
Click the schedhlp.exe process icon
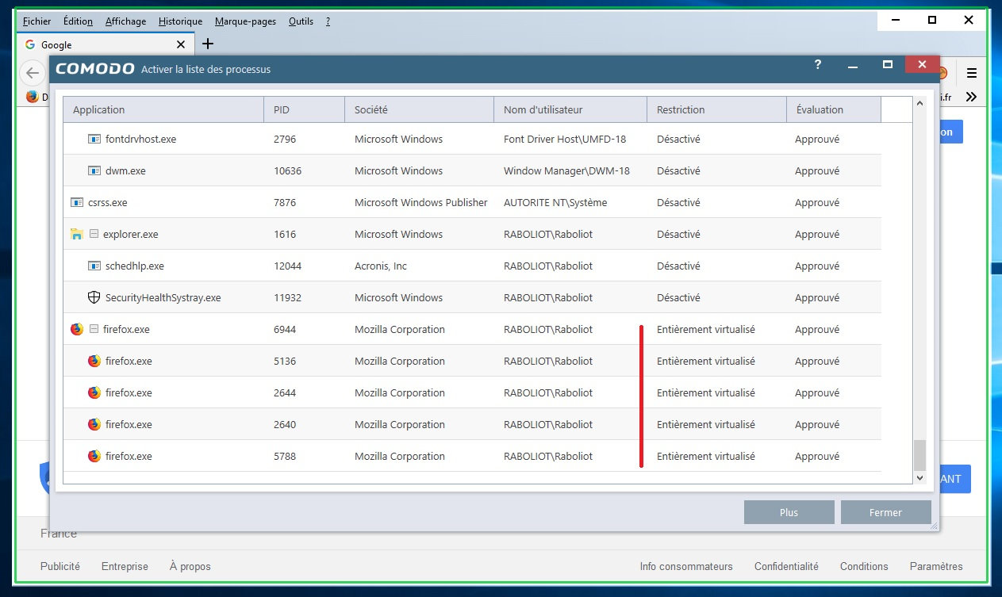pyautogui.click(x=94, y=266)
